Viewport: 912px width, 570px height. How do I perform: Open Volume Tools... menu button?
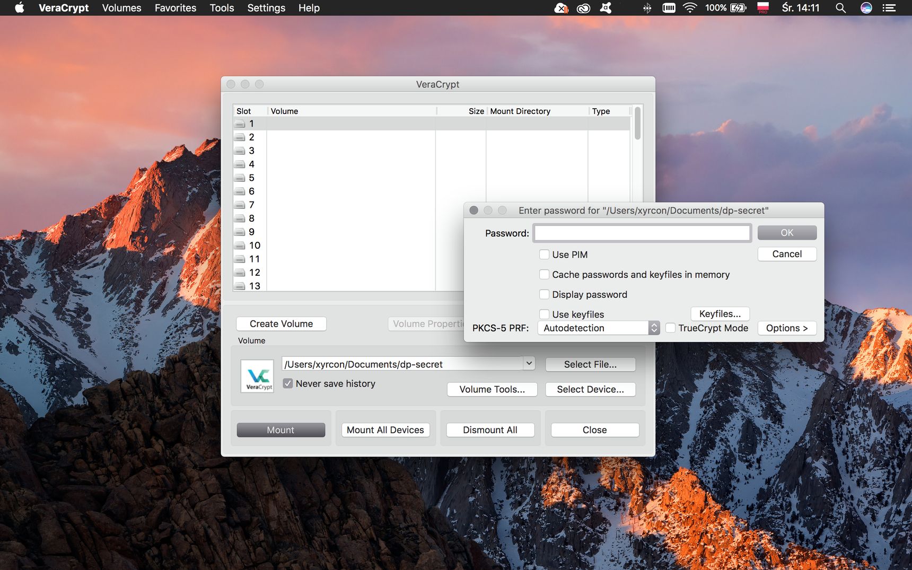[492, 389]
